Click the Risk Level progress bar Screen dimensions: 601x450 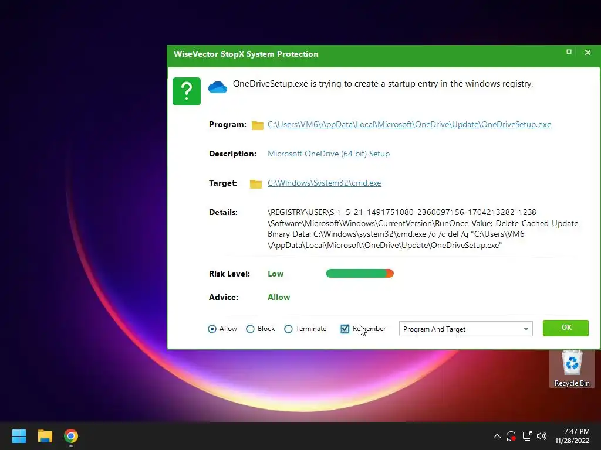click(360, 273)
